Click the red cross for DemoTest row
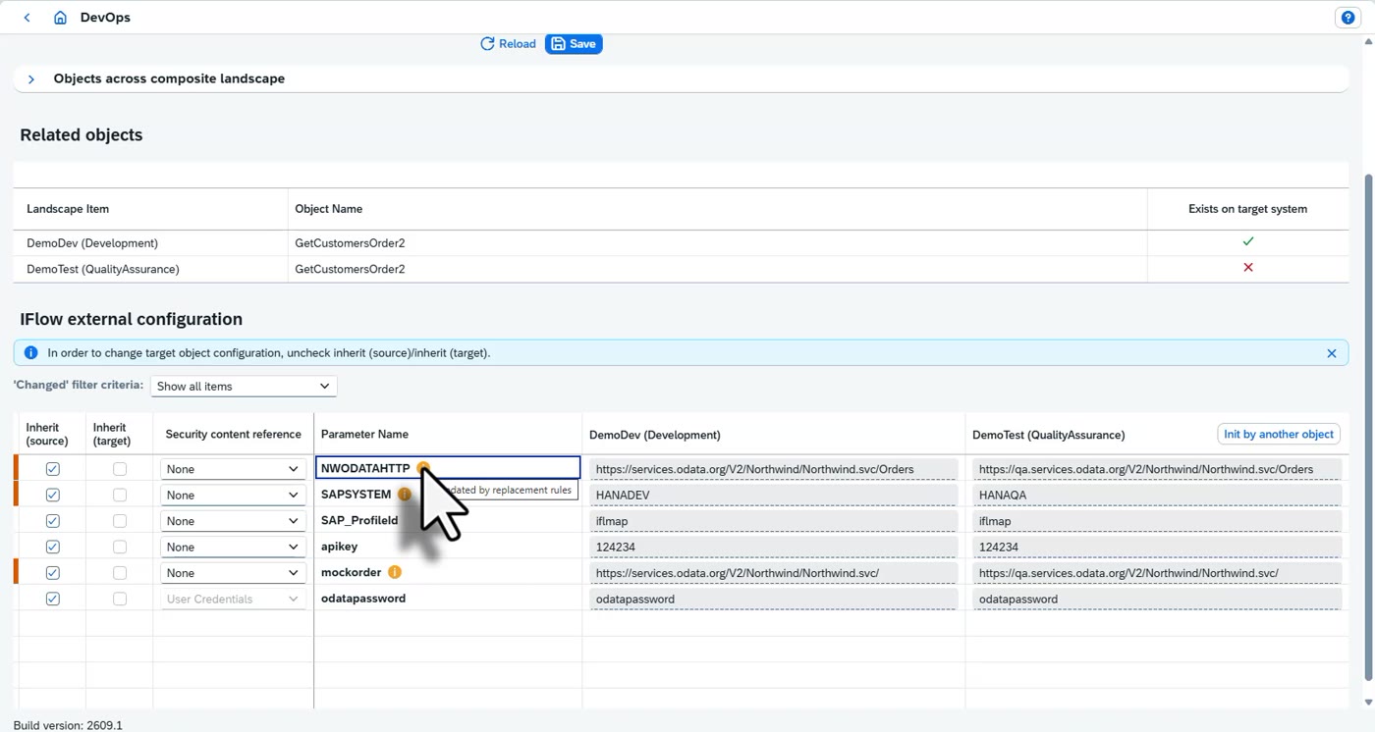The width and height of the screenshot is (1375, 732). tap(1248, 268)
